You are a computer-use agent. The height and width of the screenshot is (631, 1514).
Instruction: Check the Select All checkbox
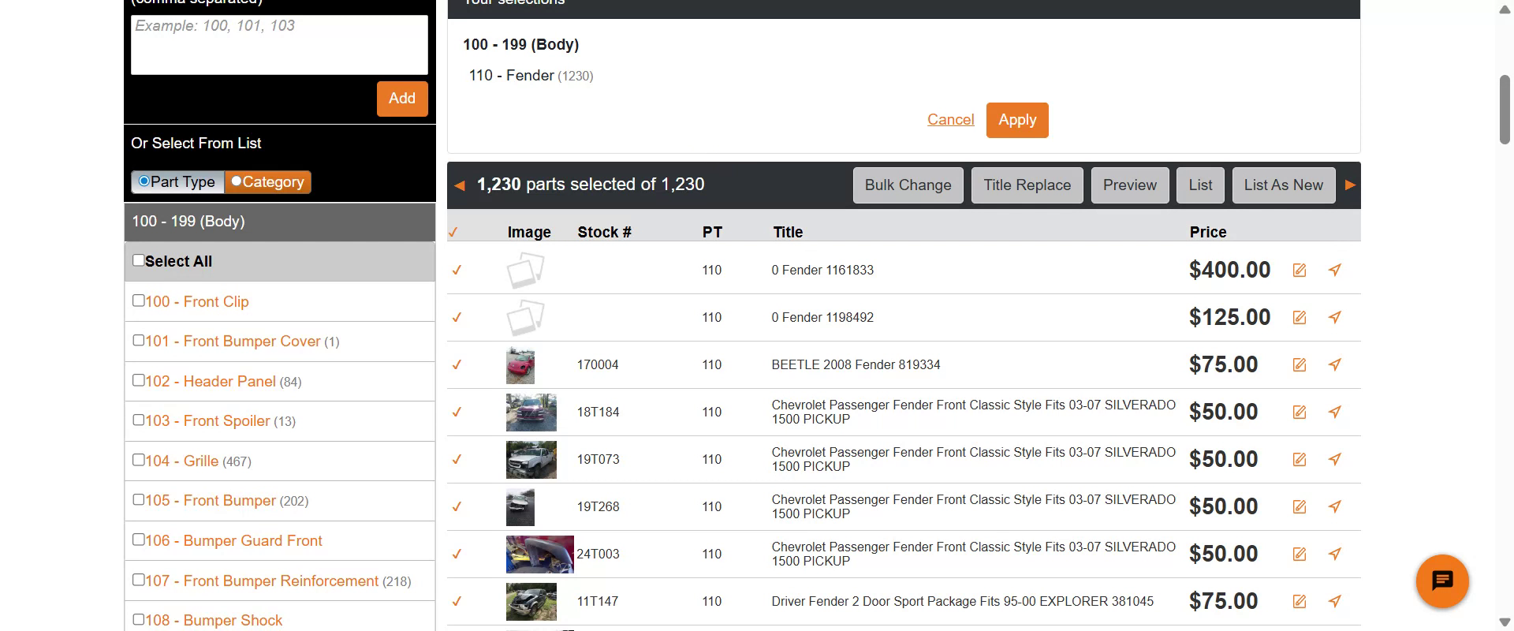coord(139,260)
